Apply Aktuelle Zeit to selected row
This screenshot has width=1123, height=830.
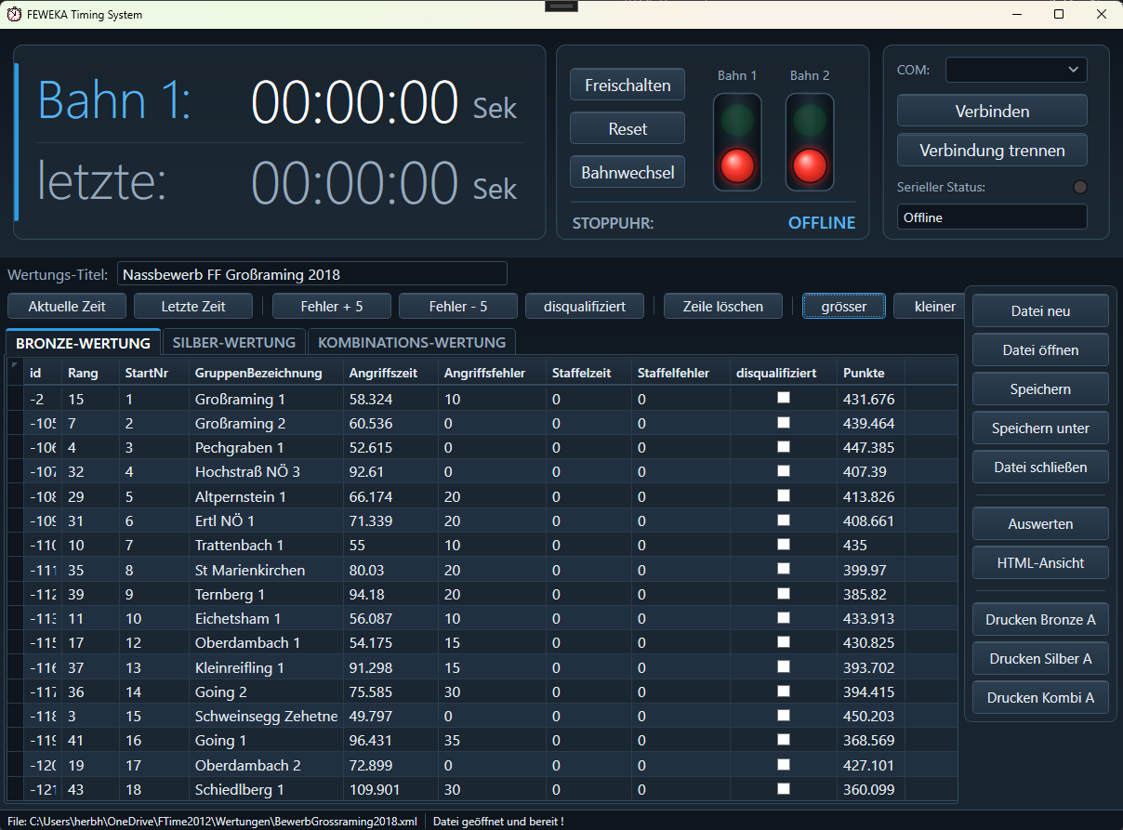tap(67, 306)
